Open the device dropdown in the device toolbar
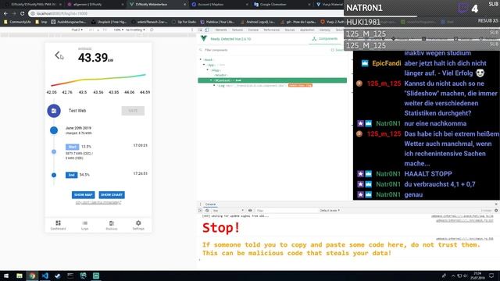This screenshot has width=500, height=281. (x=77, y=30)
